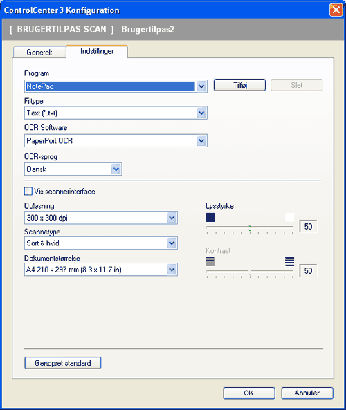This screenshot has width=346, height=410.
Task: Enable the Vis scannerinterface checkbox
Action: (x=28, y=192)
